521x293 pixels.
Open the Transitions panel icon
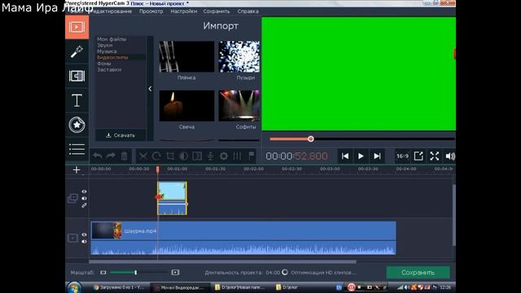point(77,76)
